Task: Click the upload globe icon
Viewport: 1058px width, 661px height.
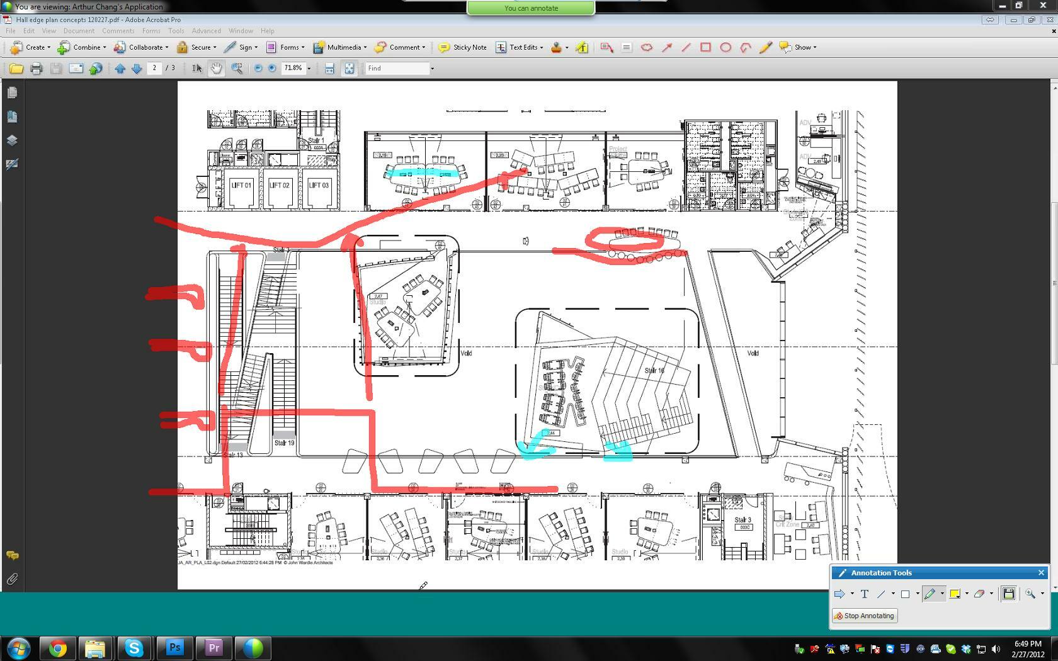Action: coord(96,68)
